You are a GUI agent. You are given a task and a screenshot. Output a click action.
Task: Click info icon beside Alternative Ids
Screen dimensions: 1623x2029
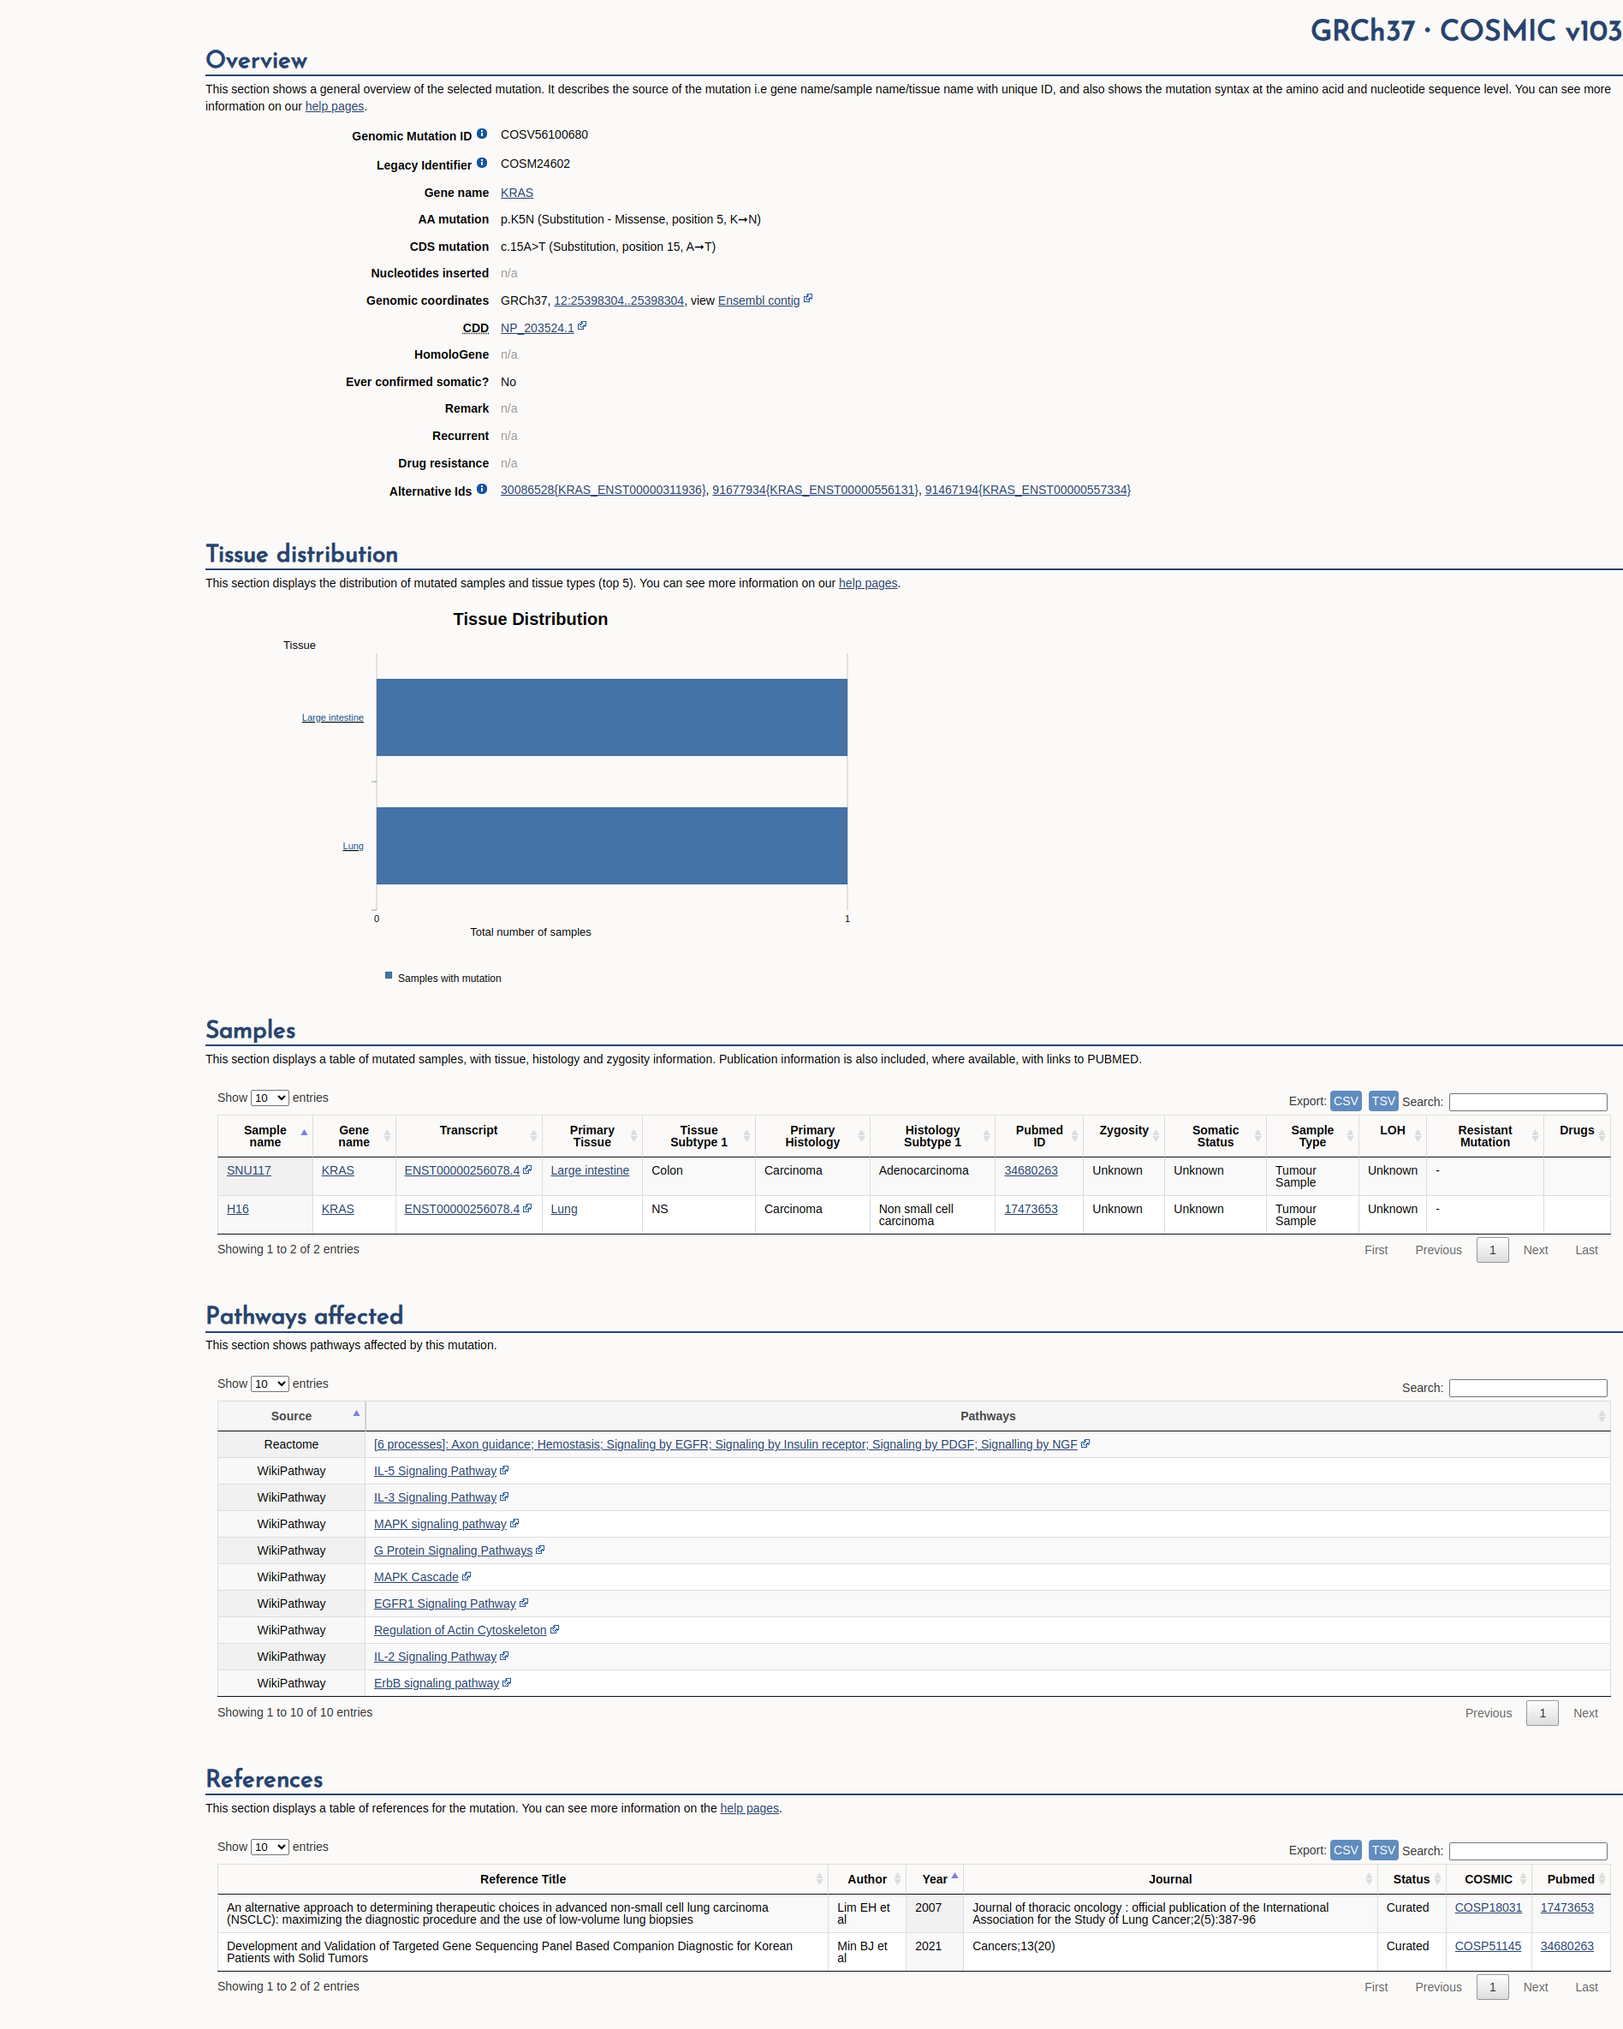[x=482, y=490]
